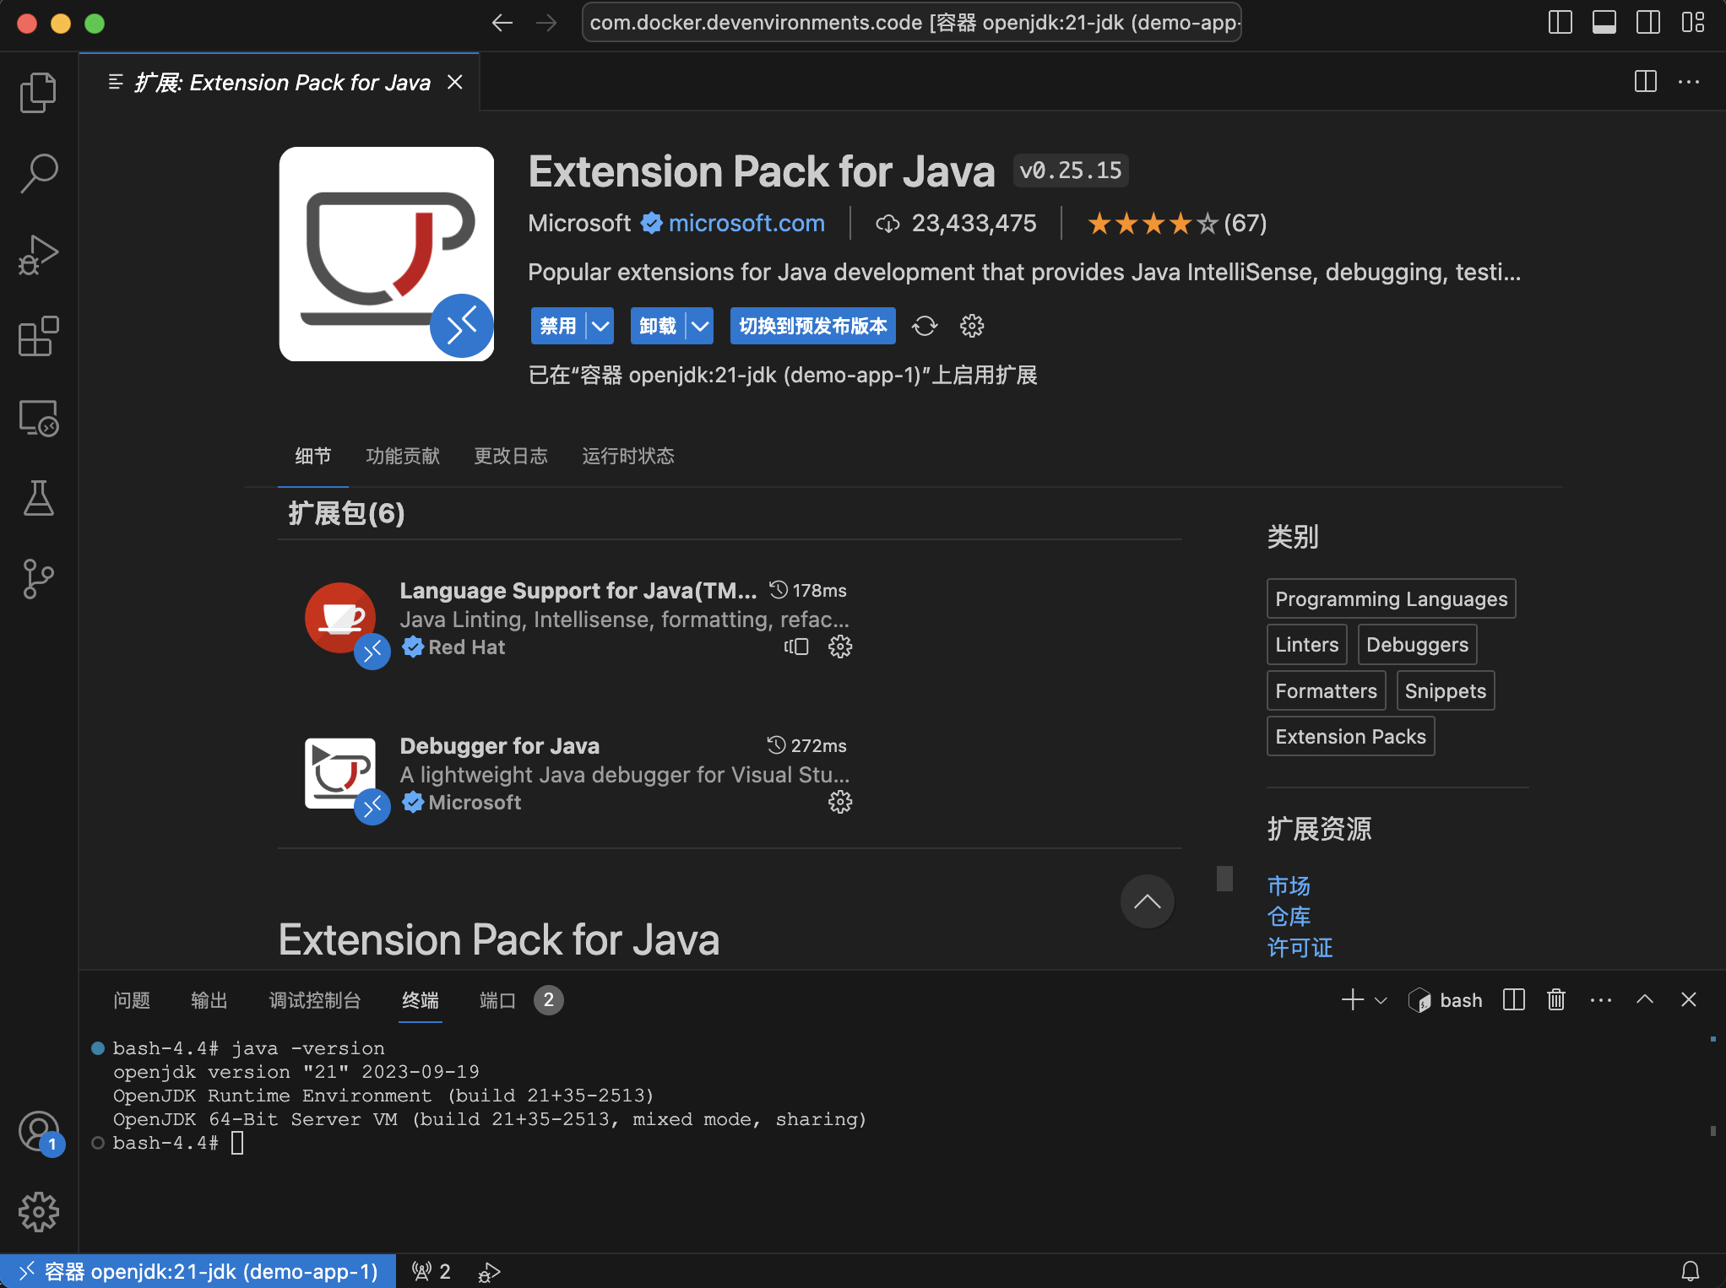Create new terminal with plus icon
Screen dimensions: 1726x1288
tap(1353, 1000)
